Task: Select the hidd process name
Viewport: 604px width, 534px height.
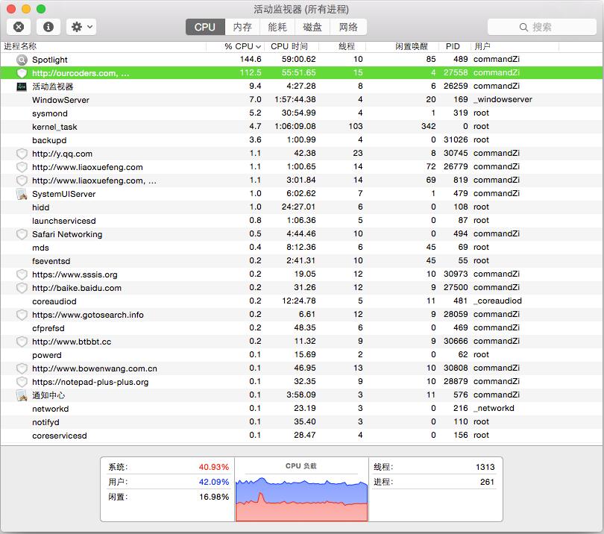Action: 41,207
